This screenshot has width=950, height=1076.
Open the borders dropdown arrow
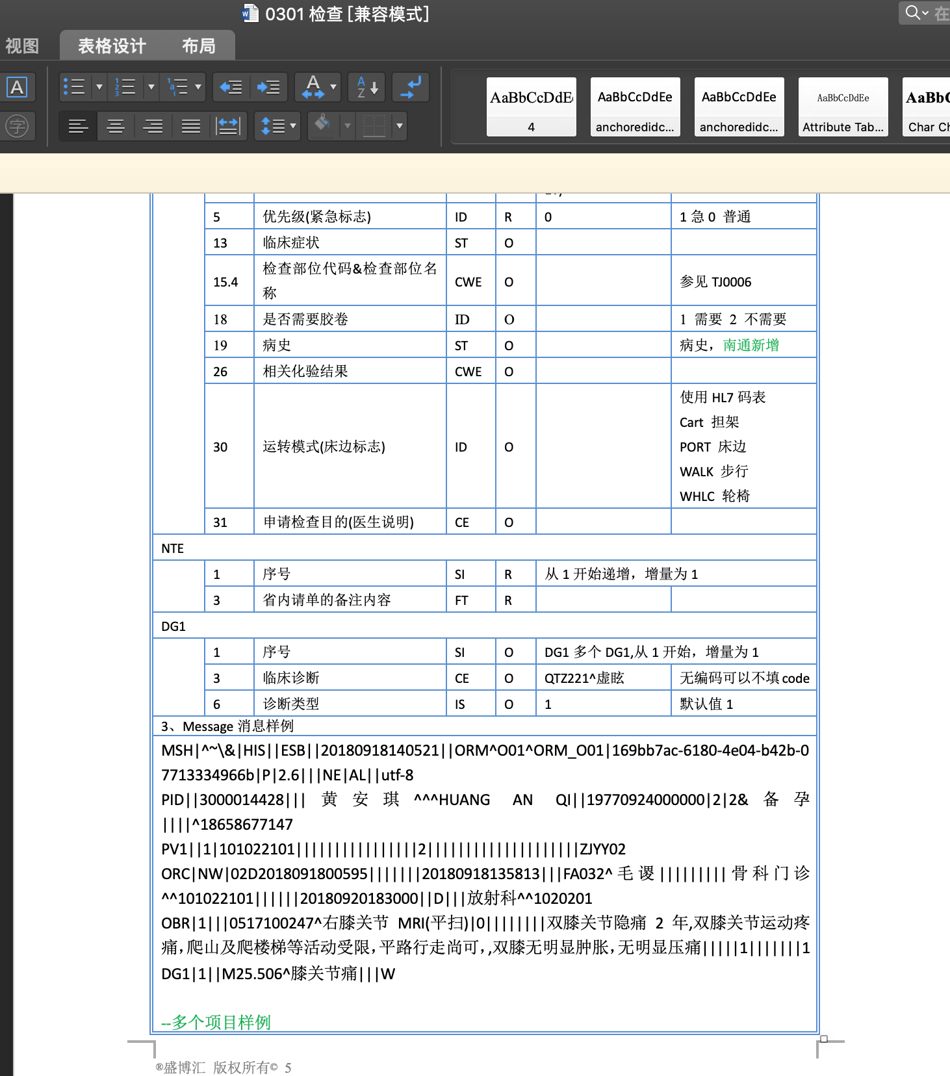coord(400,126)
